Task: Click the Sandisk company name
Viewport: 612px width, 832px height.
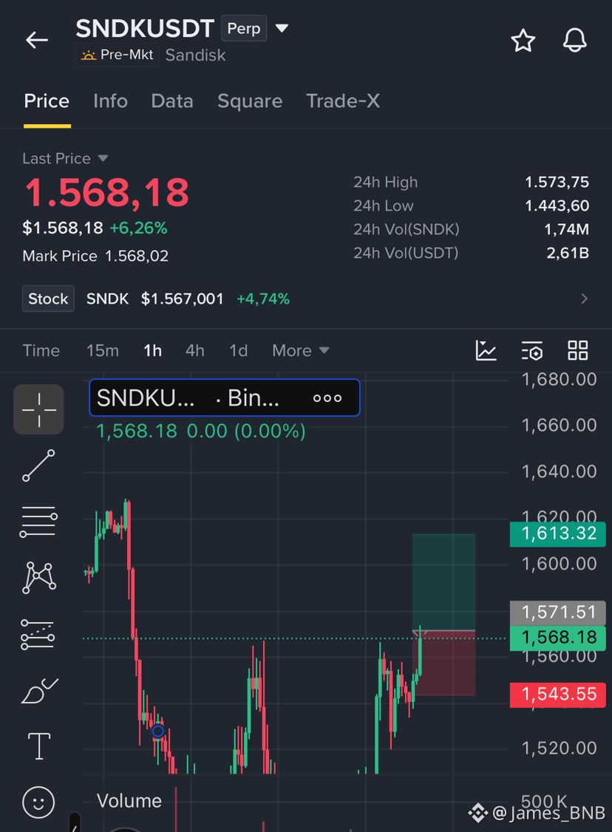Action: click(195, 55)
